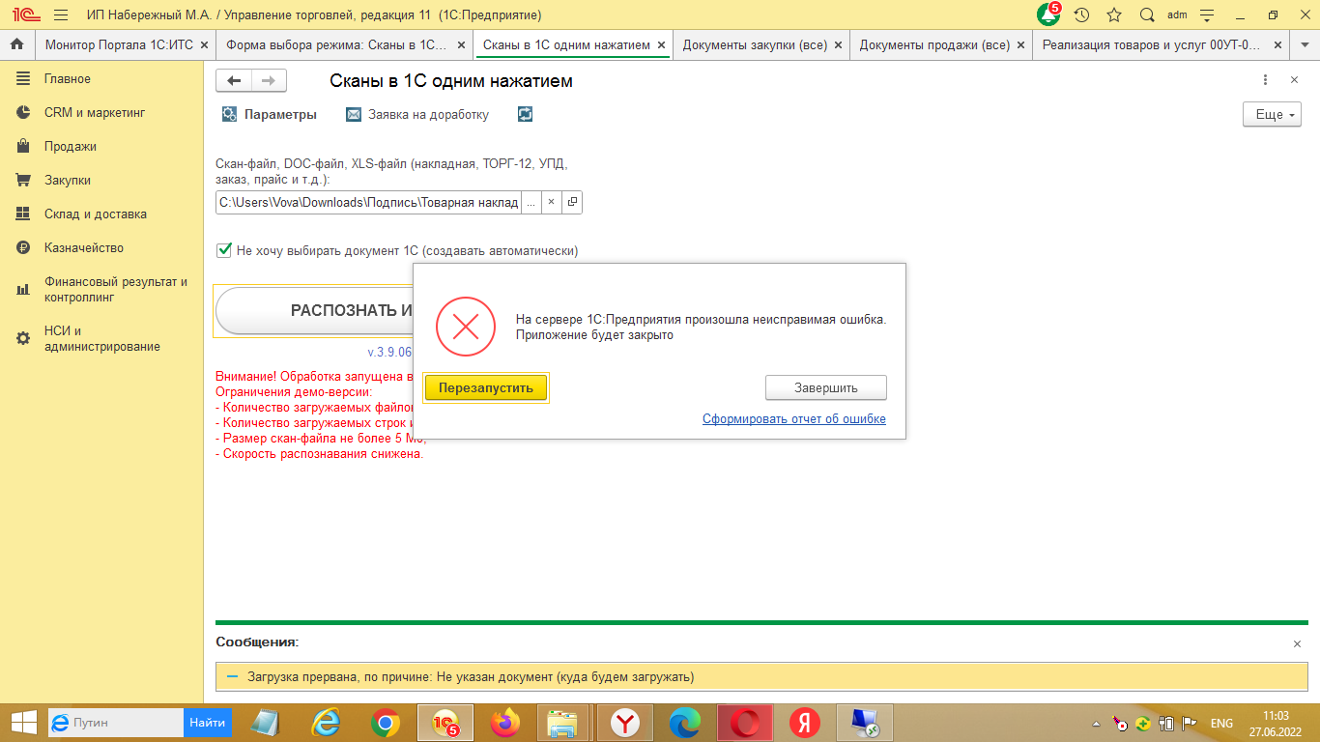This screenshot has width=1320, height=742.
Task: Click the forward arrow navigation button
Action: [268, 81]
